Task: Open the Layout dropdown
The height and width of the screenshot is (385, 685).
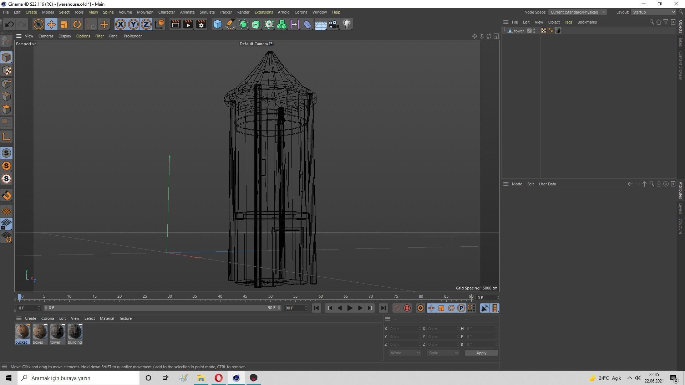Action: click(x=654, y=12)
